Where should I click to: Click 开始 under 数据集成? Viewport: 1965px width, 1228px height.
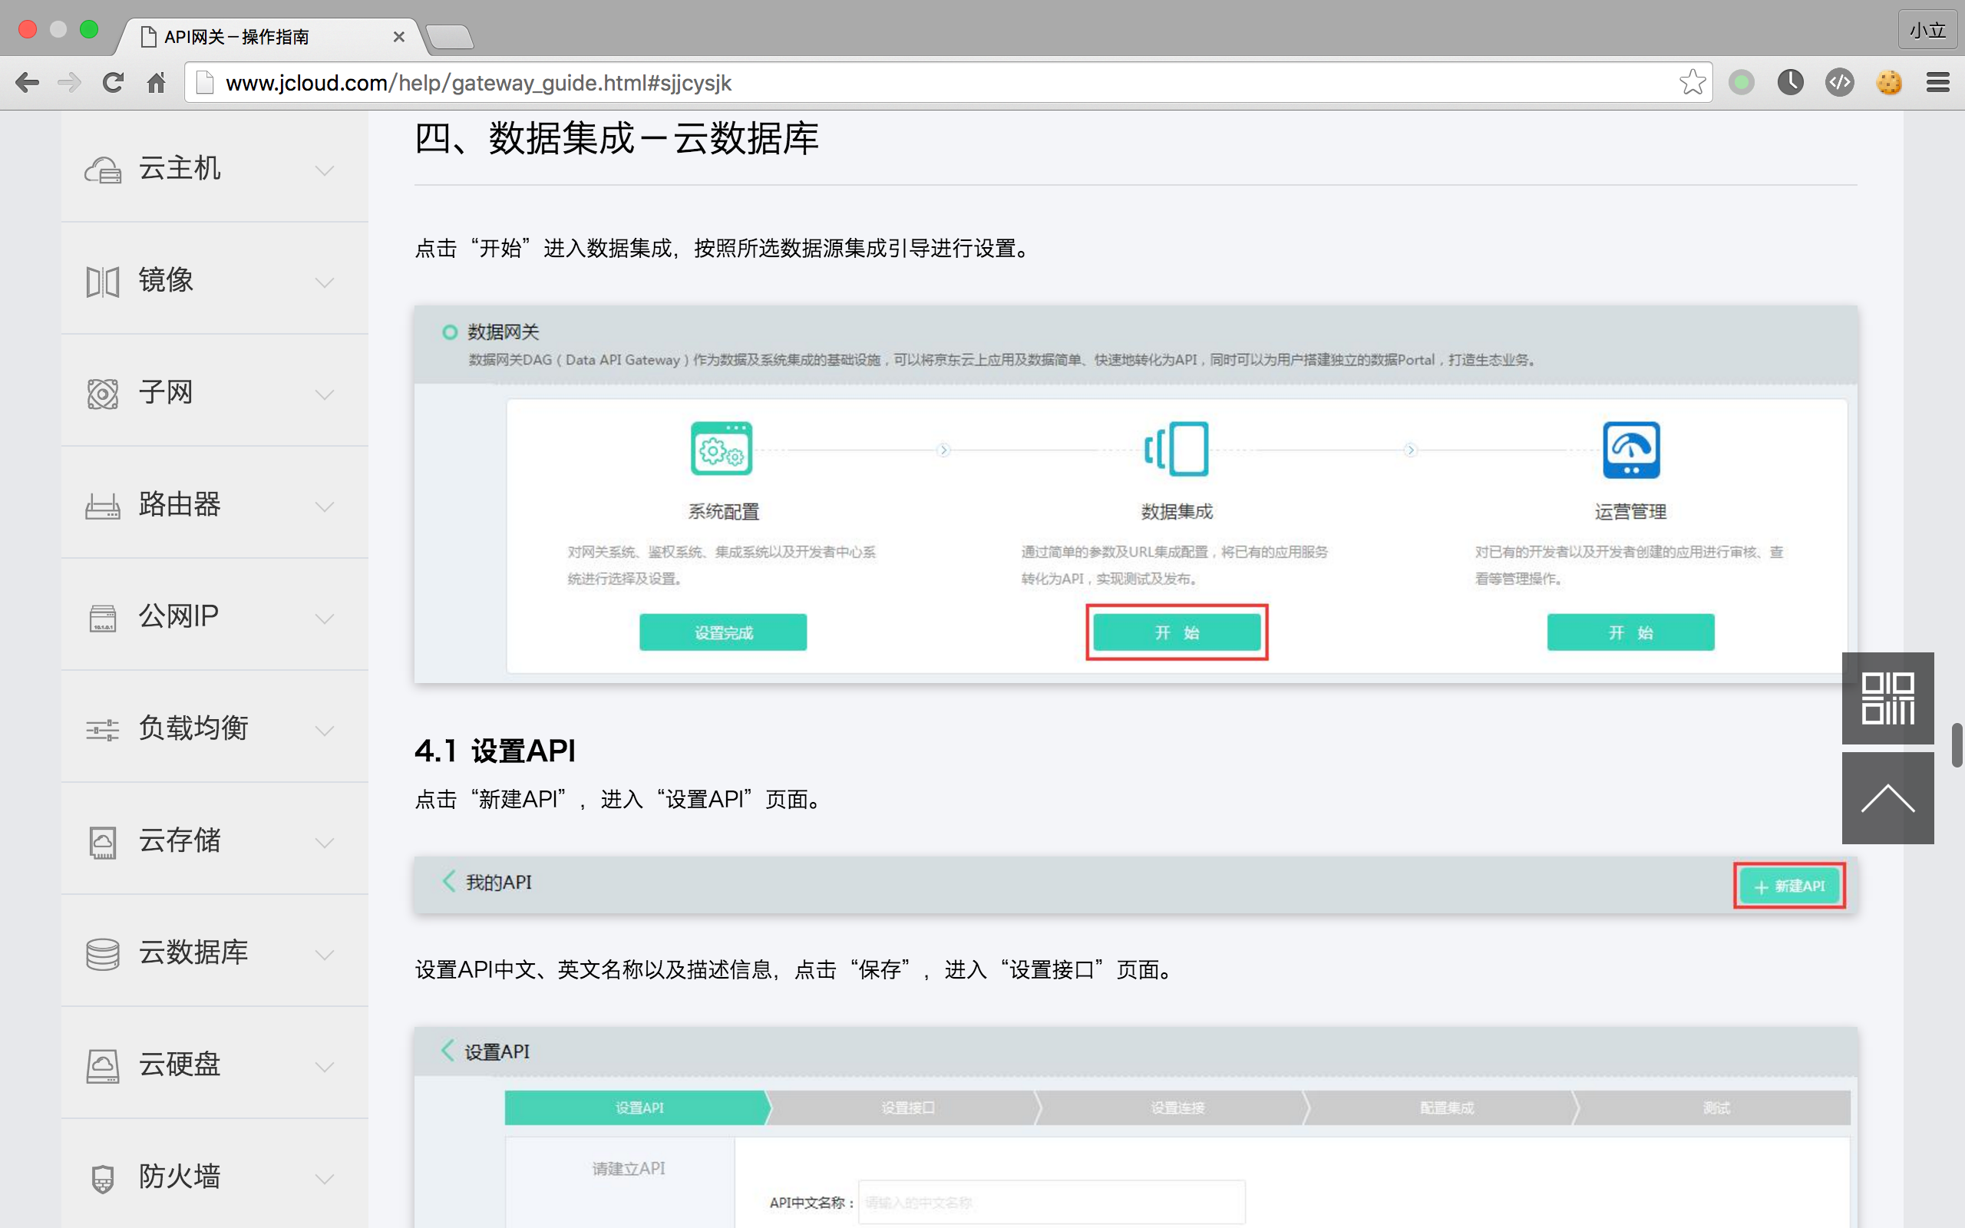(x=1177, y=632)
